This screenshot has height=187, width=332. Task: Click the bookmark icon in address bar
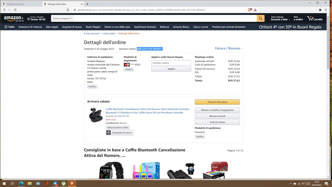[x=68, y=10]
